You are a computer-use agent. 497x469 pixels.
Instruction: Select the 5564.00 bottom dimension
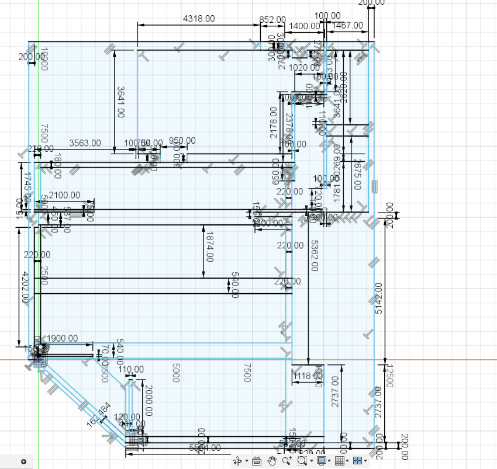click(205, 448)
